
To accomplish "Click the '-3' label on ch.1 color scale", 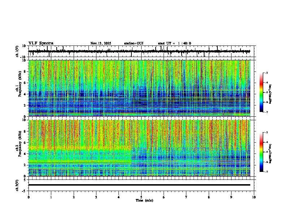I will click(x=266, y=73).
